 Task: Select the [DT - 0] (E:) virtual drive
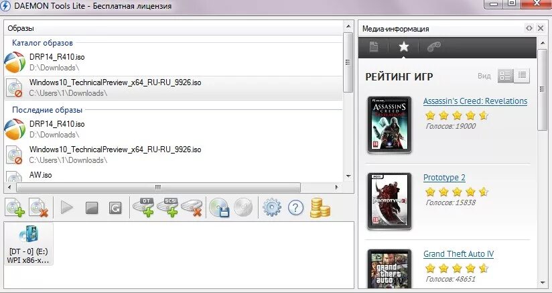click(x=29, y=244)
